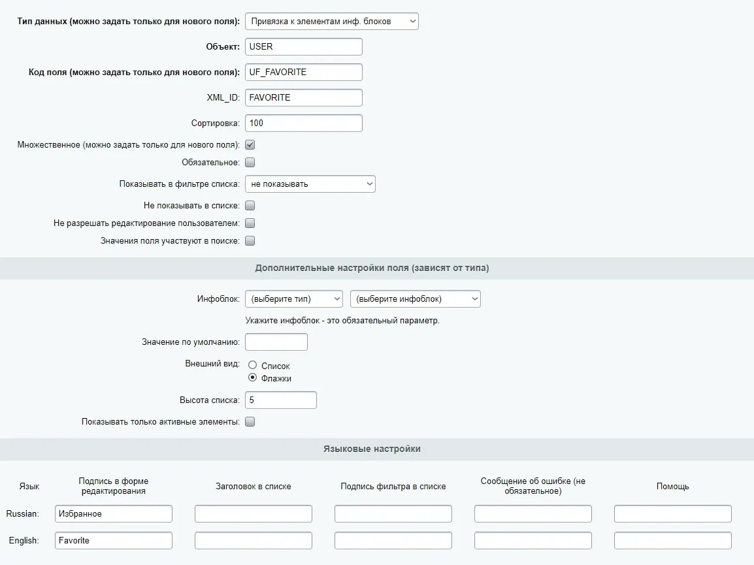This screenshot has width=754, height=565.
Task: Click the Объект input field containing USER
Action: [303, 46]
